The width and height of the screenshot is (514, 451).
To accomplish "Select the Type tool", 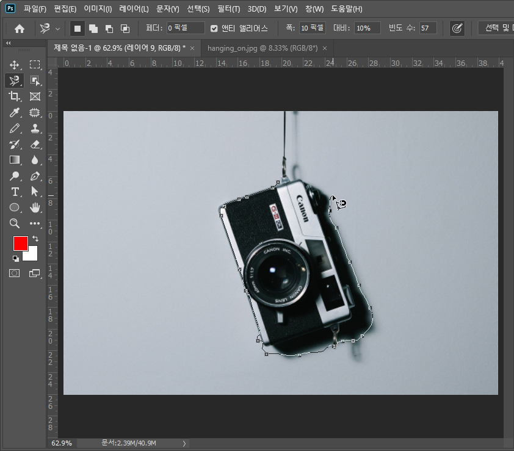I will (x=14, y=192).
